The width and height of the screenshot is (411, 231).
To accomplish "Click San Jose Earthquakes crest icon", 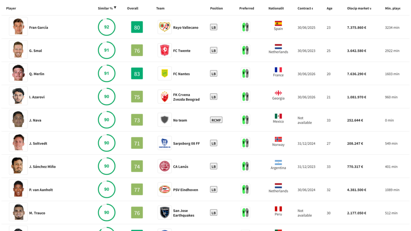I will tap(164, 213).
